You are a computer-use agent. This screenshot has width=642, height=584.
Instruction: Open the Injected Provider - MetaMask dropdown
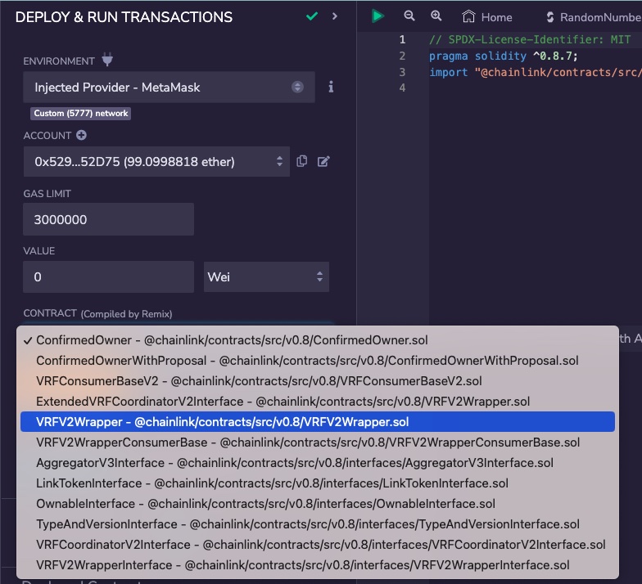pyautogui.click(x=169, y=87)
